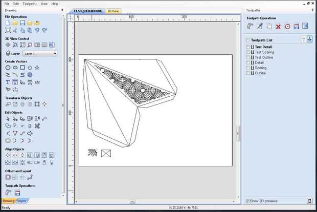Open the Edit menu
Screen dimensions: 317x212
(16, 4)
